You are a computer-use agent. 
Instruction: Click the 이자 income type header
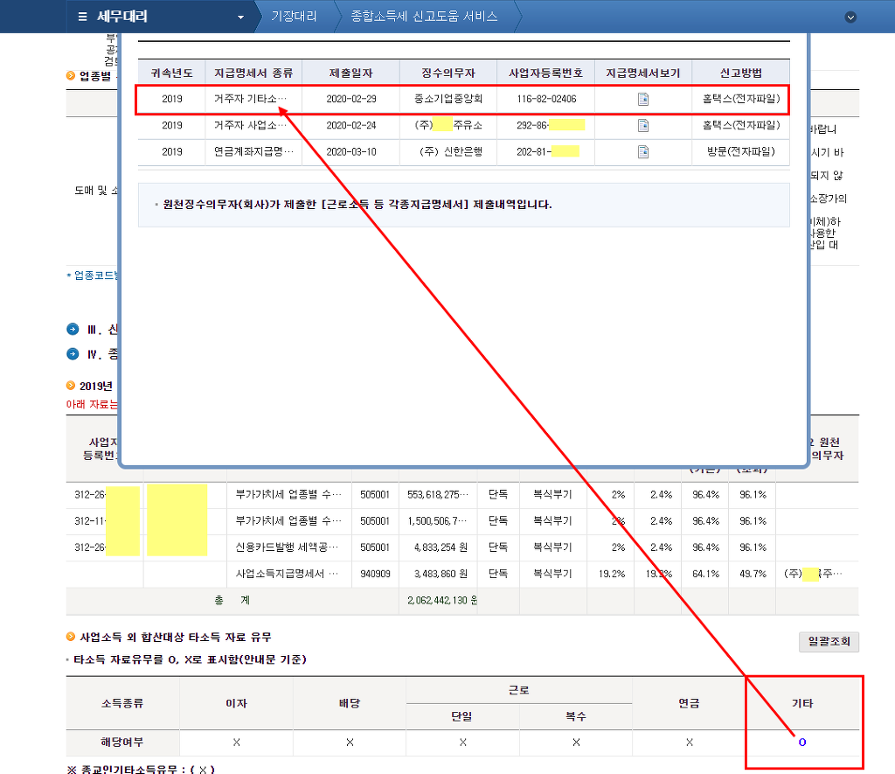point(236,703)
